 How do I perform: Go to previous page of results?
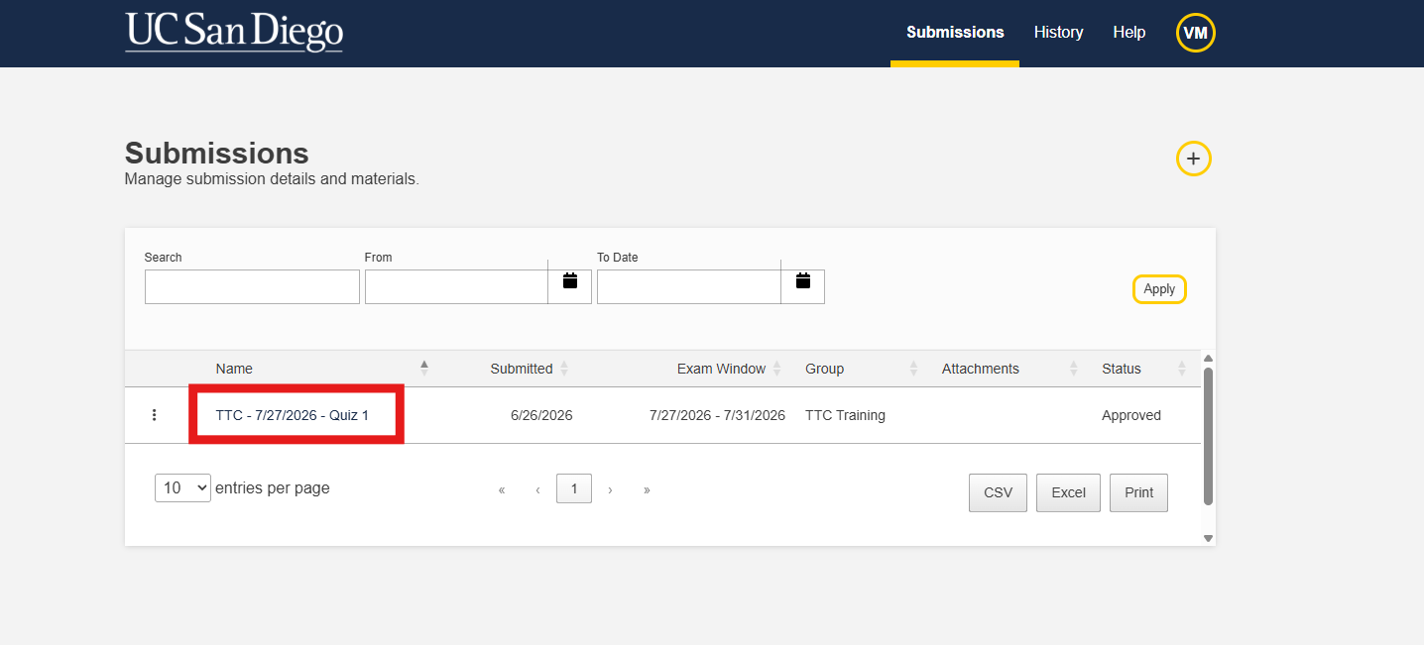coord(537,489)
